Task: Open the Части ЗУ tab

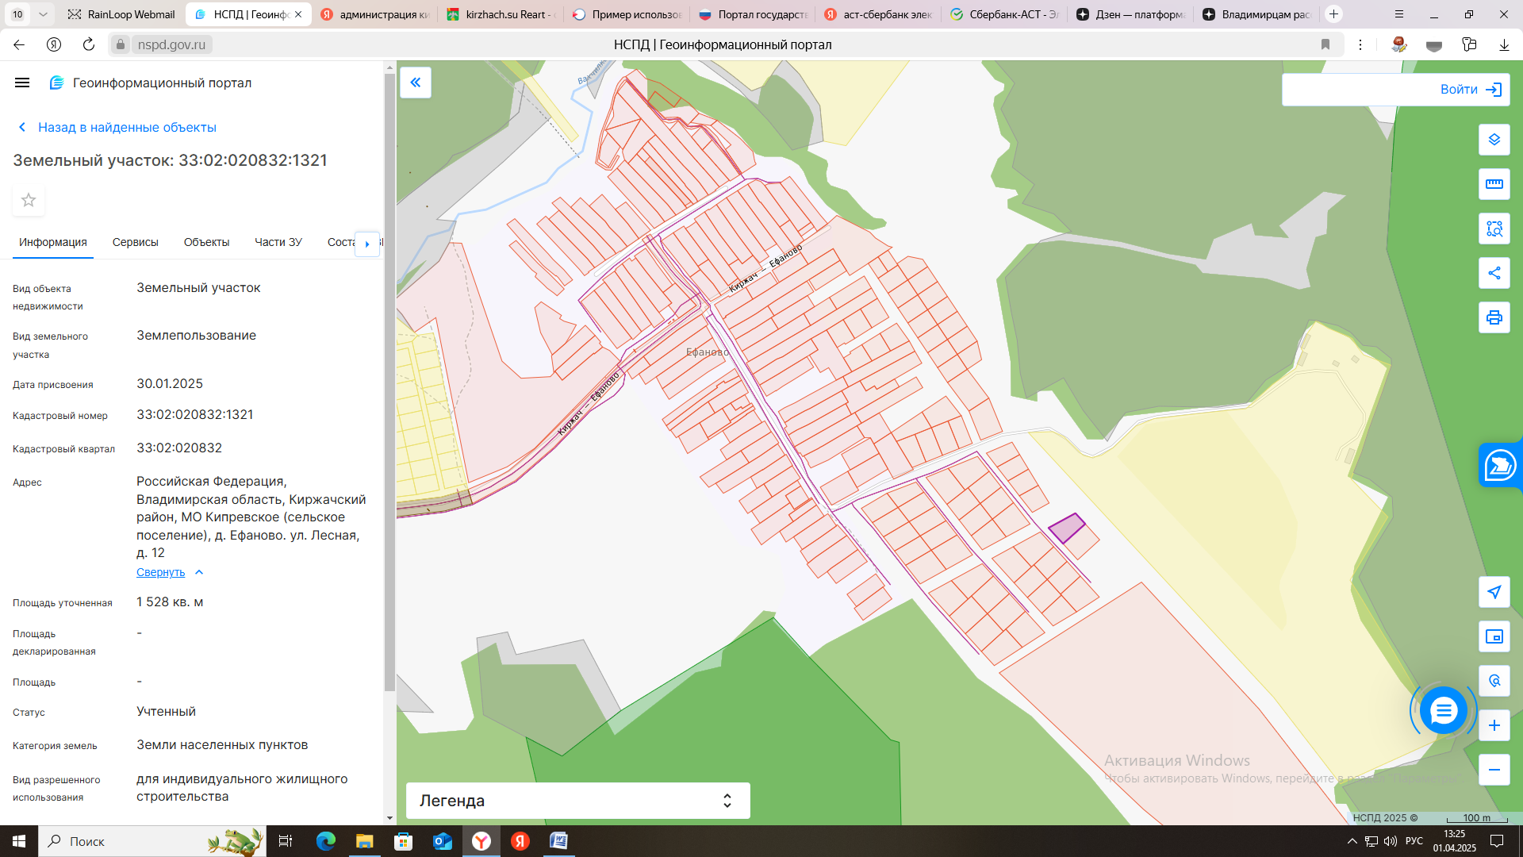Action: (x=278, y=242)
